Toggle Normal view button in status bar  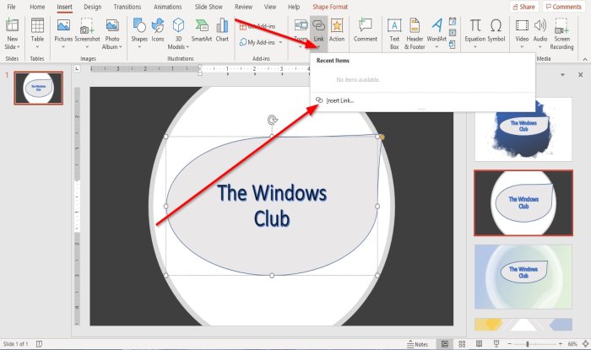(x=445, y=343)
